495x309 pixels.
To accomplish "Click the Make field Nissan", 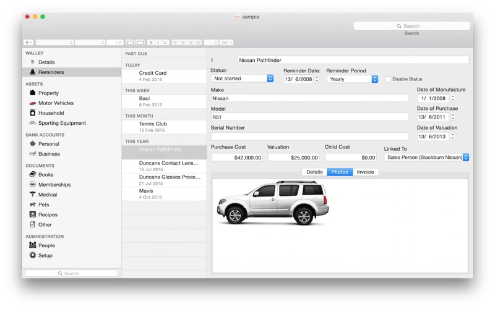I will [x=310, y=98].
